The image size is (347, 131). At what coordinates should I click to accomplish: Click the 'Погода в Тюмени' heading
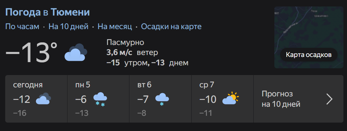point(47,12)
